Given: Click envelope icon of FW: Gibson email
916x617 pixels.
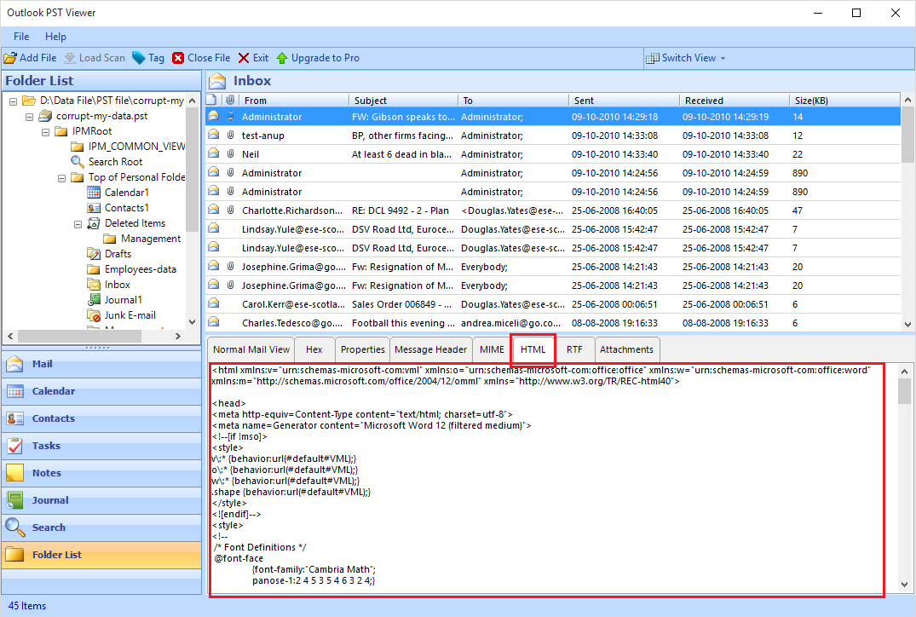Looking at the screenshot, I should (214, 116).
